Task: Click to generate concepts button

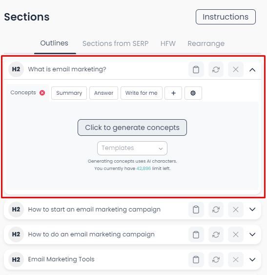Action: click(x=132, y=127)
